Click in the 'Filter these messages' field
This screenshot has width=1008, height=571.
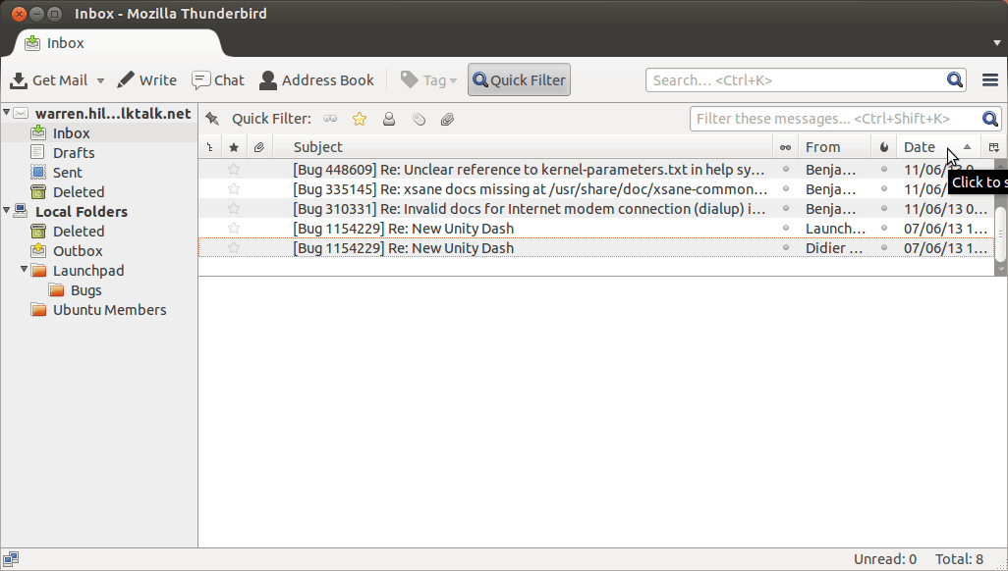(x=835, y=119)
